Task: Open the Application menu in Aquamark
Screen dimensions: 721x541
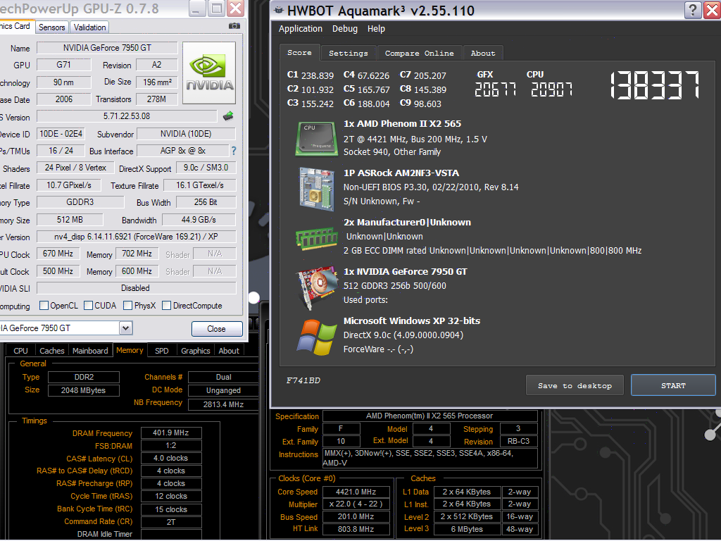Action: coord(300,28)
